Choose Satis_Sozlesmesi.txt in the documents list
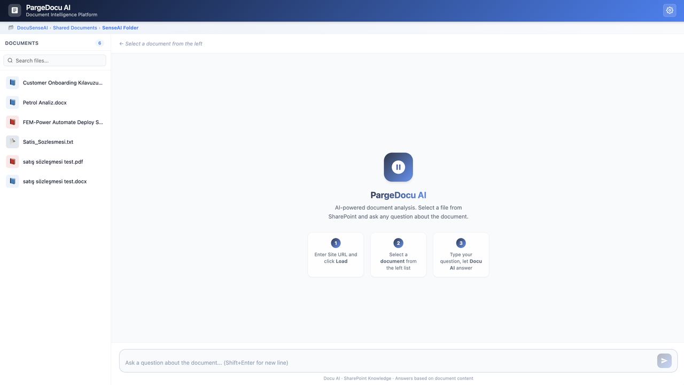 56,142
